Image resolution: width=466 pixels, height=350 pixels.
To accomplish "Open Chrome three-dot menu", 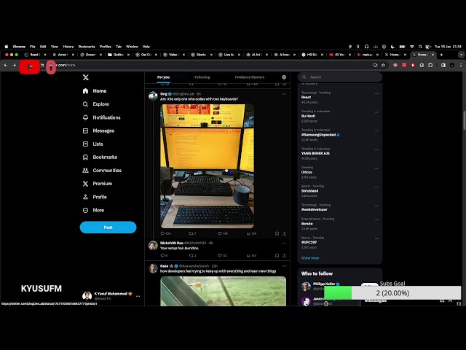I will tap(461, 65).
